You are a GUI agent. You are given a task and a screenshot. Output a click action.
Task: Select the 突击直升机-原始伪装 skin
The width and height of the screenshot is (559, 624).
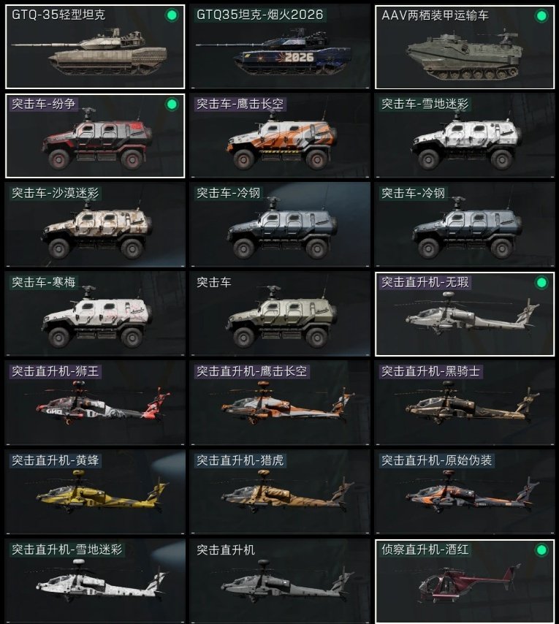click(465, 492)
